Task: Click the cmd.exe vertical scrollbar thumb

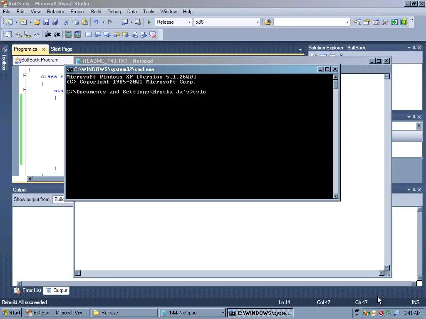Action: pyautogui.click(x=336, y=84)
